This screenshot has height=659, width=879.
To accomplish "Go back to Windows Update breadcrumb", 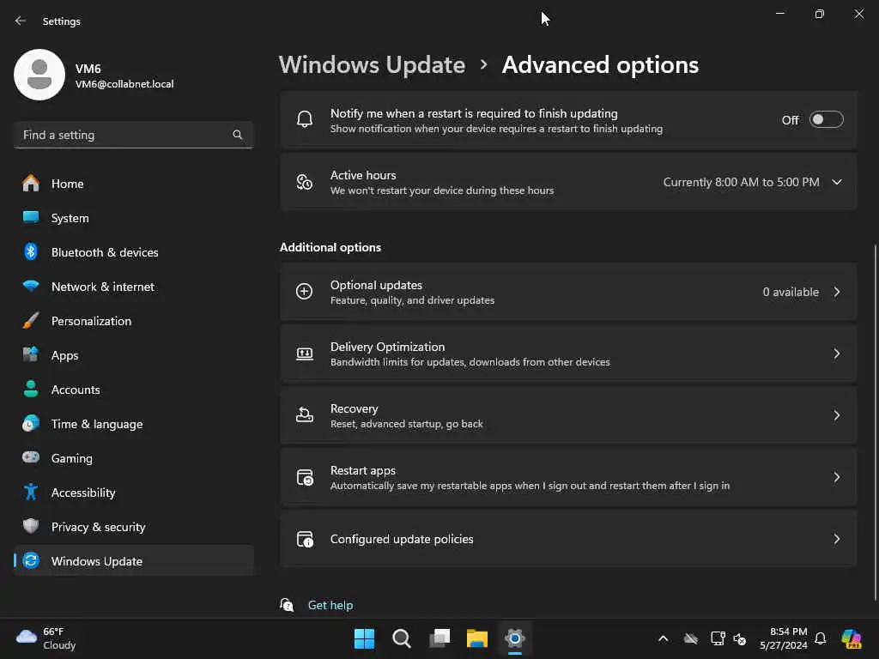I will coord(373,65).
